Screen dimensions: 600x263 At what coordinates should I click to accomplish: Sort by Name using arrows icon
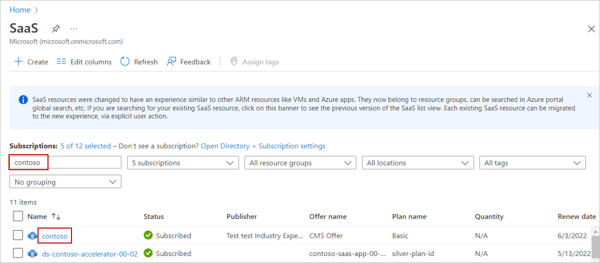56,217
